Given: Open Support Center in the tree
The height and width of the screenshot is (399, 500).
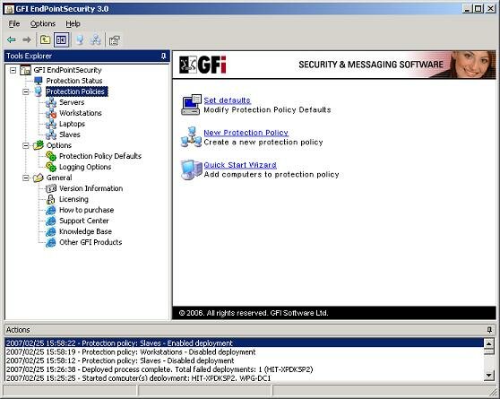Looking at the screenshot, I should click(84, 221).
